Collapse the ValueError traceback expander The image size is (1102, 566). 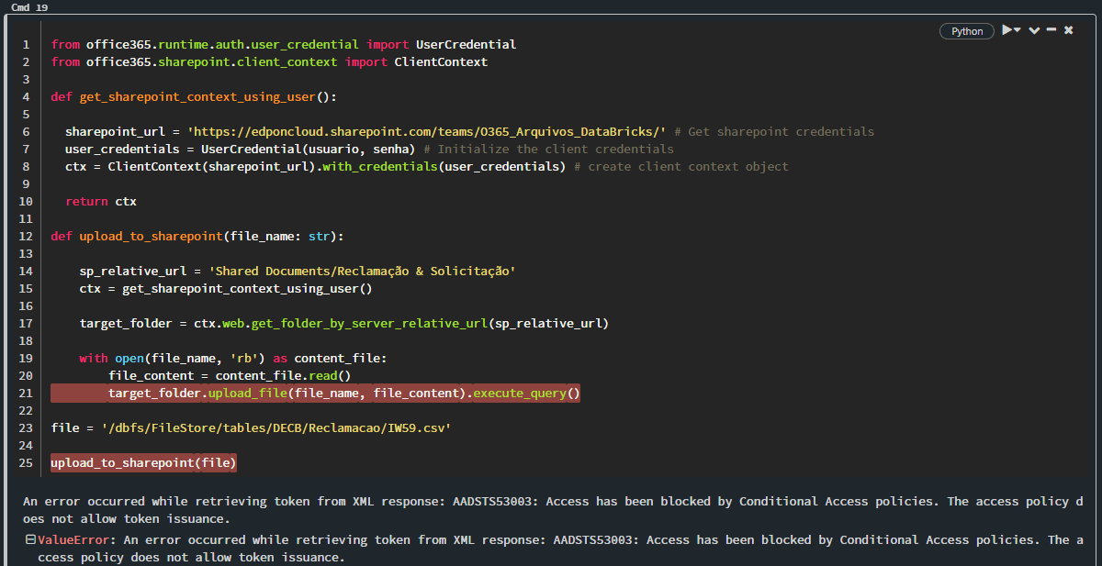coord(30,540)
